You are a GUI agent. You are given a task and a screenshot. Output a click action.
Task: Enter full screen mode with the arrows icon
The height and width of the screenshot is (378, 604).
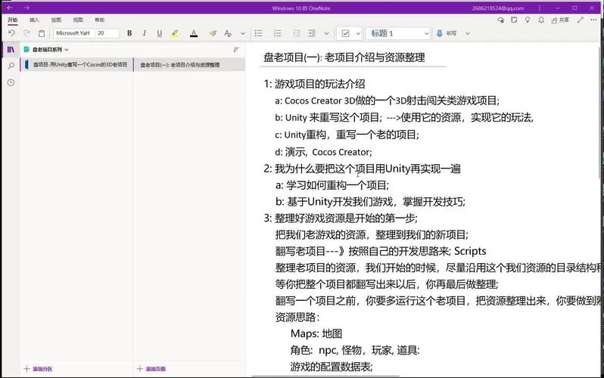click(581, 20)
